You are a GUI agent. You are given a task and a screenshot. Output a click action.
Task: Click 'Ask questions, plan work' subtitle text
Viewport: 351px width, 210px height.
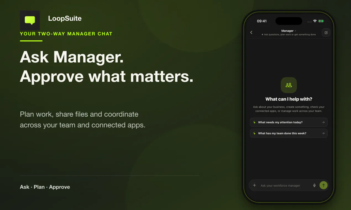coord(290,35)
